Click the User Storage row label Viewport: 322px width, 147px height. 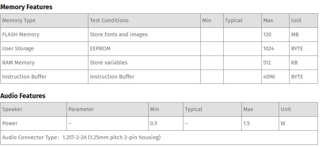18,49
